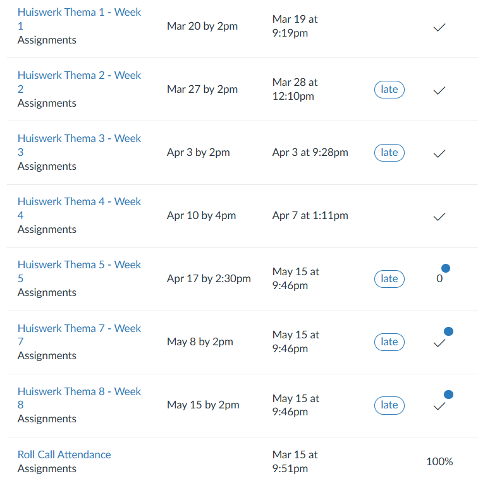Open Huiswerk Thema 7 - Week 7 link

79,329
